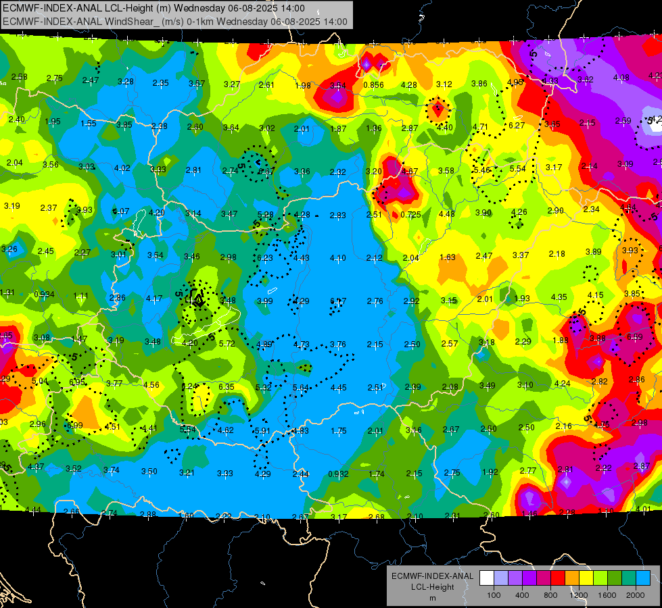Viewport: 662px width, 608px height.
Task: Click the legend tick label 2000
Action: 636,595
